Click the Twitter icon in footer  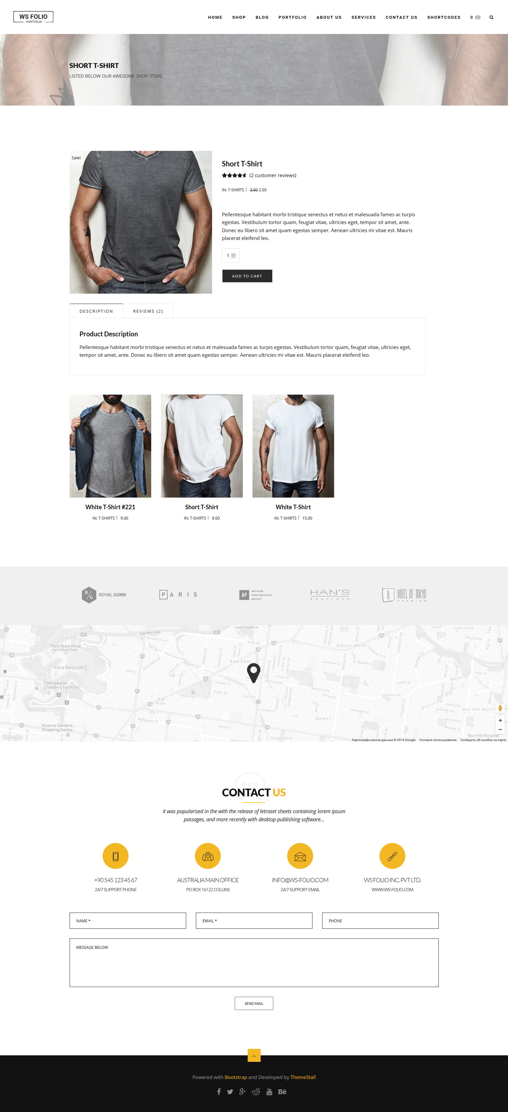(230, 1092)
